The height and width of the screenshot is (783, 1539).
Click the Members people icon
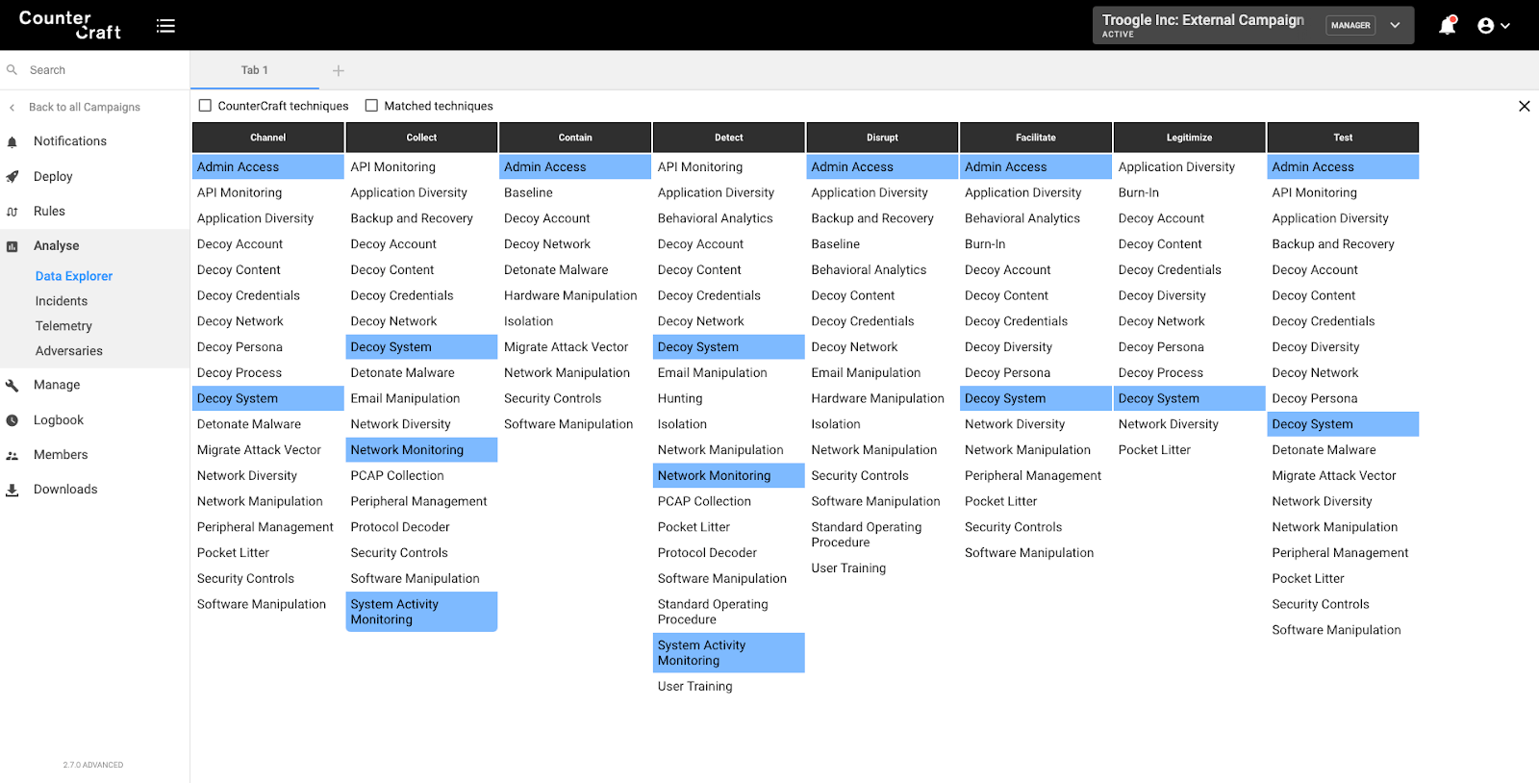click(x=13, y=455)
